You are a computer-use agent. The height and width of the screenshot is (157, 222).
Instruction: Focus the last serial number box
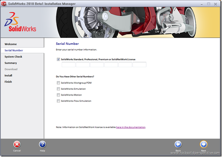[x=140, y=65]
